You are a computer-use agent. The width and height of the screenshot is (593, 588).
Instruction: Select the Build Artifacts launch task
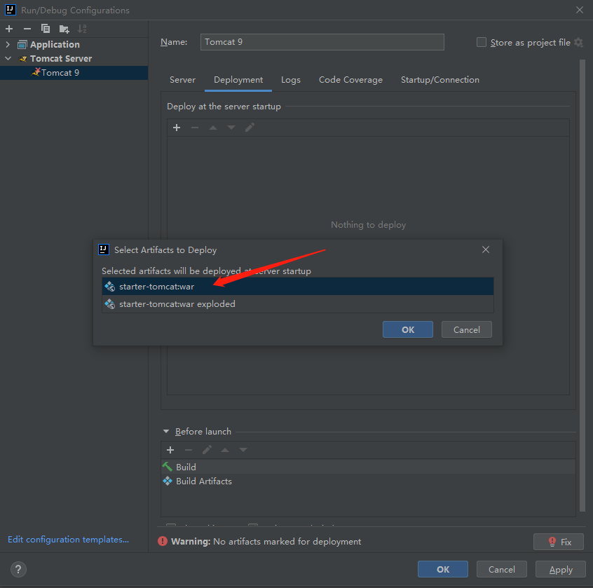tap(369, 481)
